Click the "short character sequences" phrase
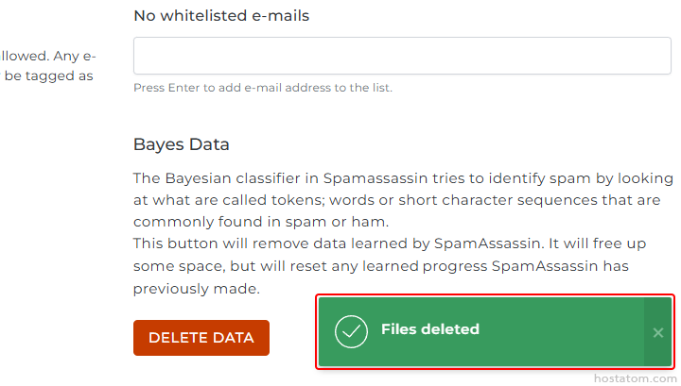The width and height of the screenshot is (681, 386). [484, 199]
